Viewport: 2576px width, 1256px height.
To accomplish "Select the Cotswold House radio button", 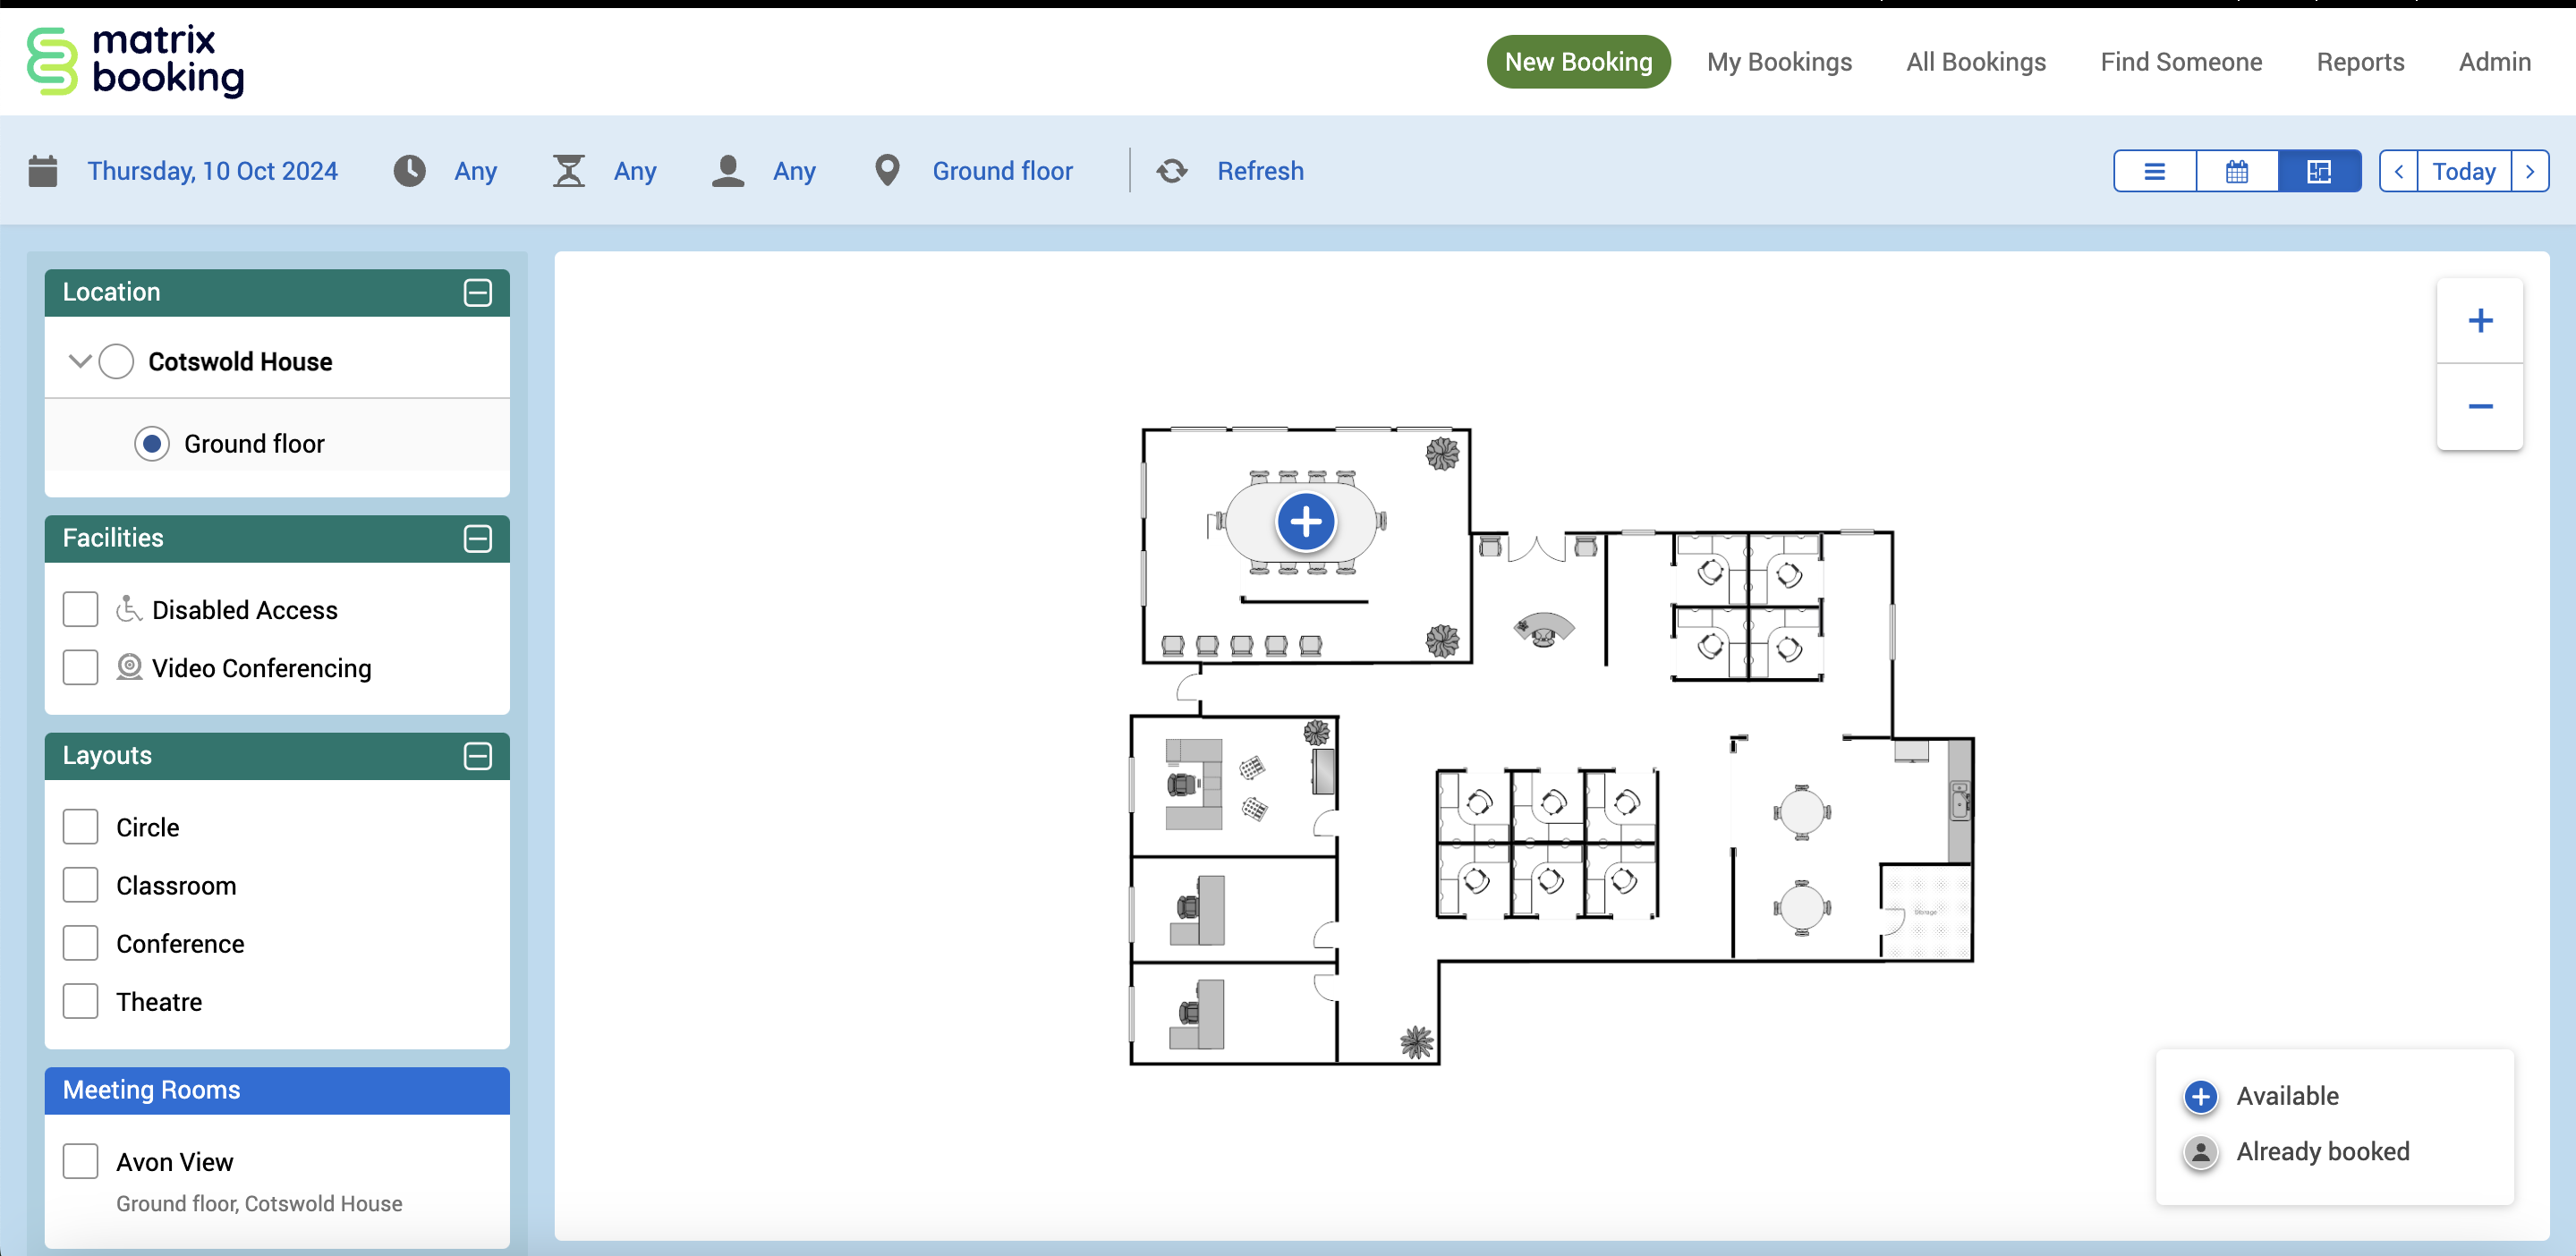I will 116,361.
